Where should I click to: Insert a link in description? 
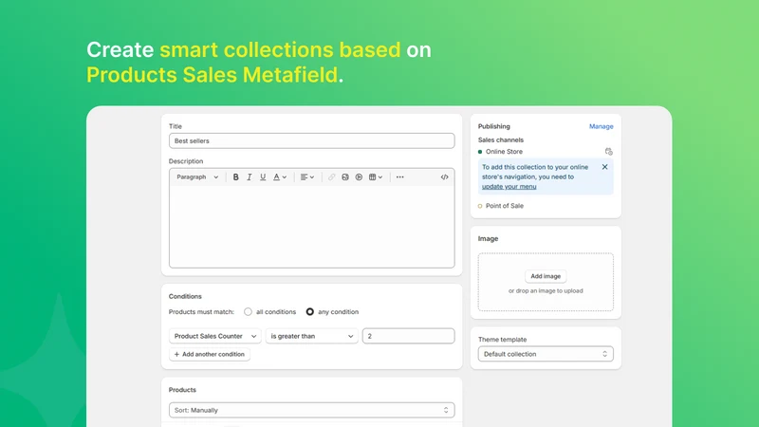(x=331, y=177)
